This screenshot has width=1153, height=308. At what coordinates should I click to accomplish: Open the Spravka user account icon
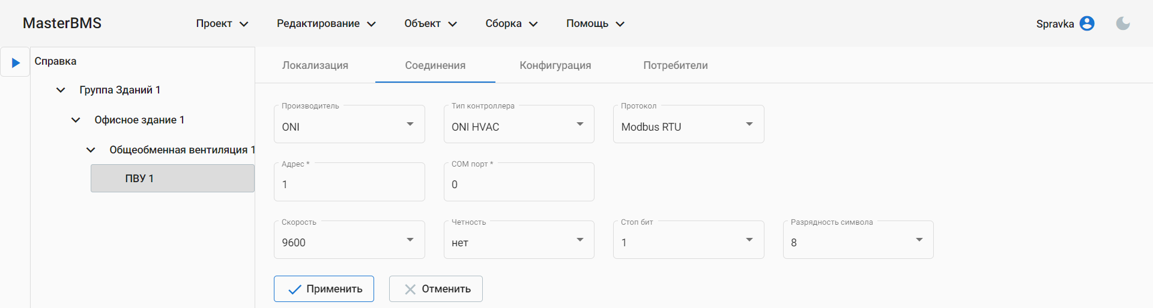(1087, 23)
